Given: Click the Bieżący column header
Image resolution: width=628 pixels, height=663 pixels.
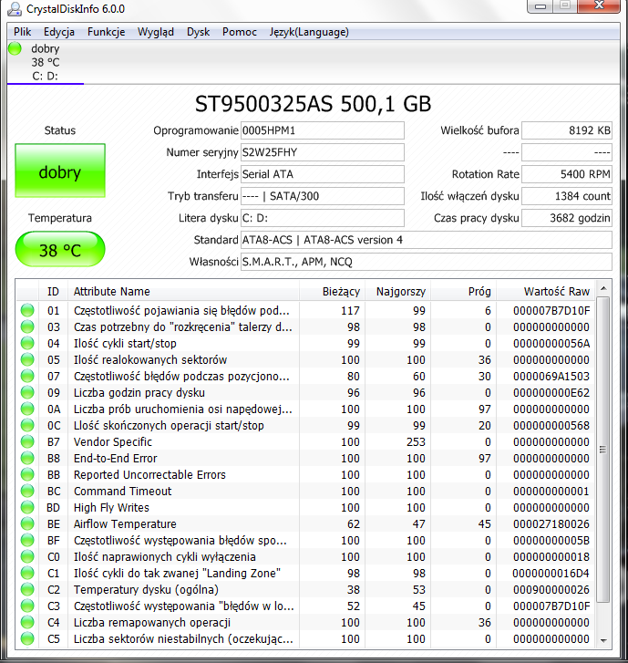Looking at the screenshot, I should (x=332, y=291).
